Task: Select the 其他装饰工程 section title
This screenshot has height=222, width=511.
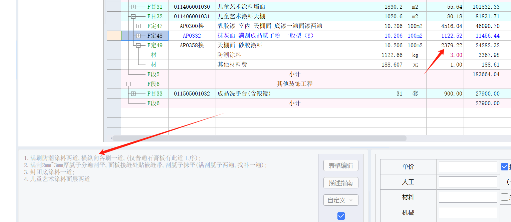Action: 295,84
